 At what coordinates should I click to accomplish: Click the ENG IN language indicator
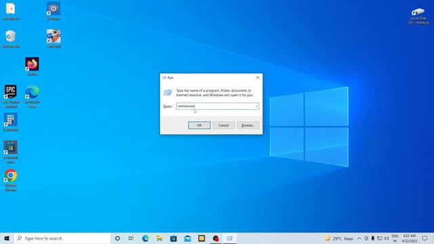click(x=395, y=238)
